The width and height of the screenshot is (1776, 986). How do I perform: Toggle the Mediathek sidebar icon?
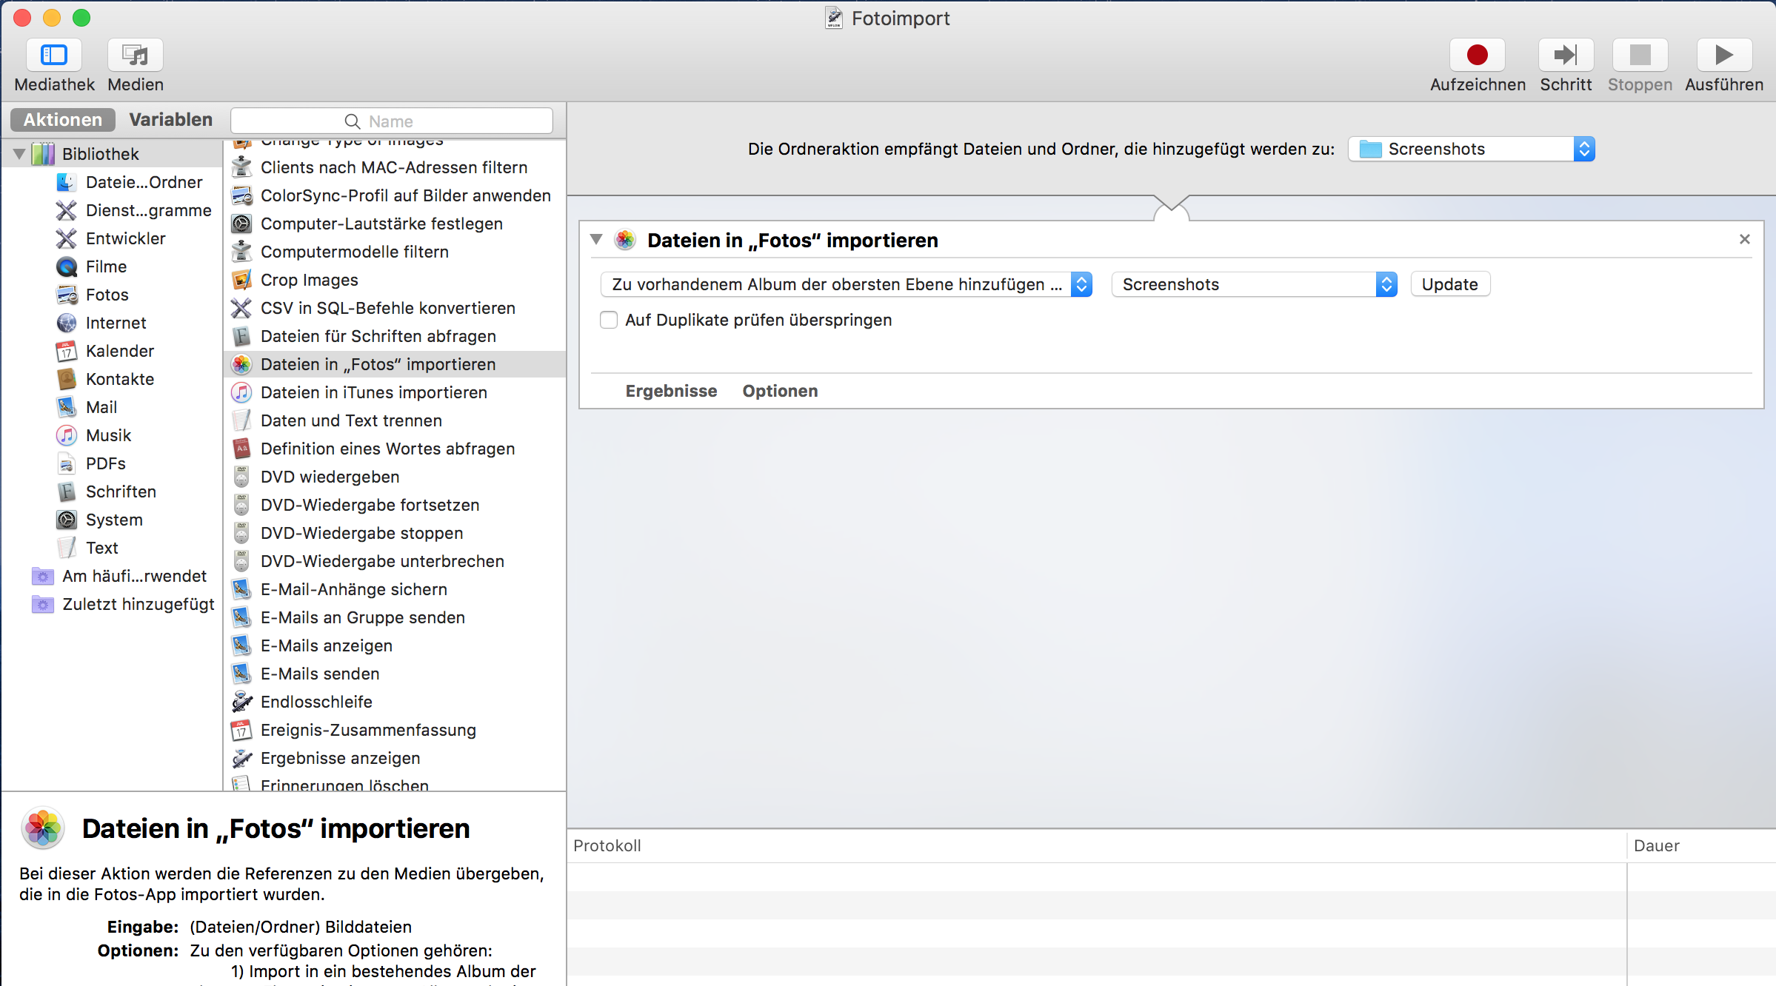click(53, 55)
